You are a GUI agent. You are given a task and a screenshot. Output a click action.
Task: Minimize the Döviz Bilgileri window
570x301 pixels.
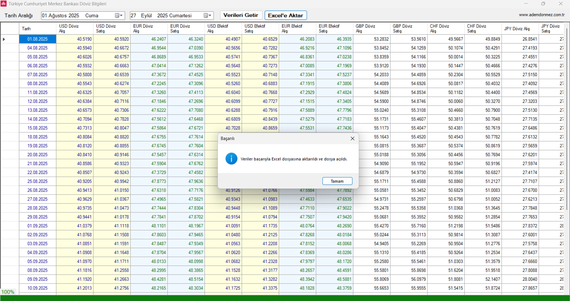tap(526, 4)
